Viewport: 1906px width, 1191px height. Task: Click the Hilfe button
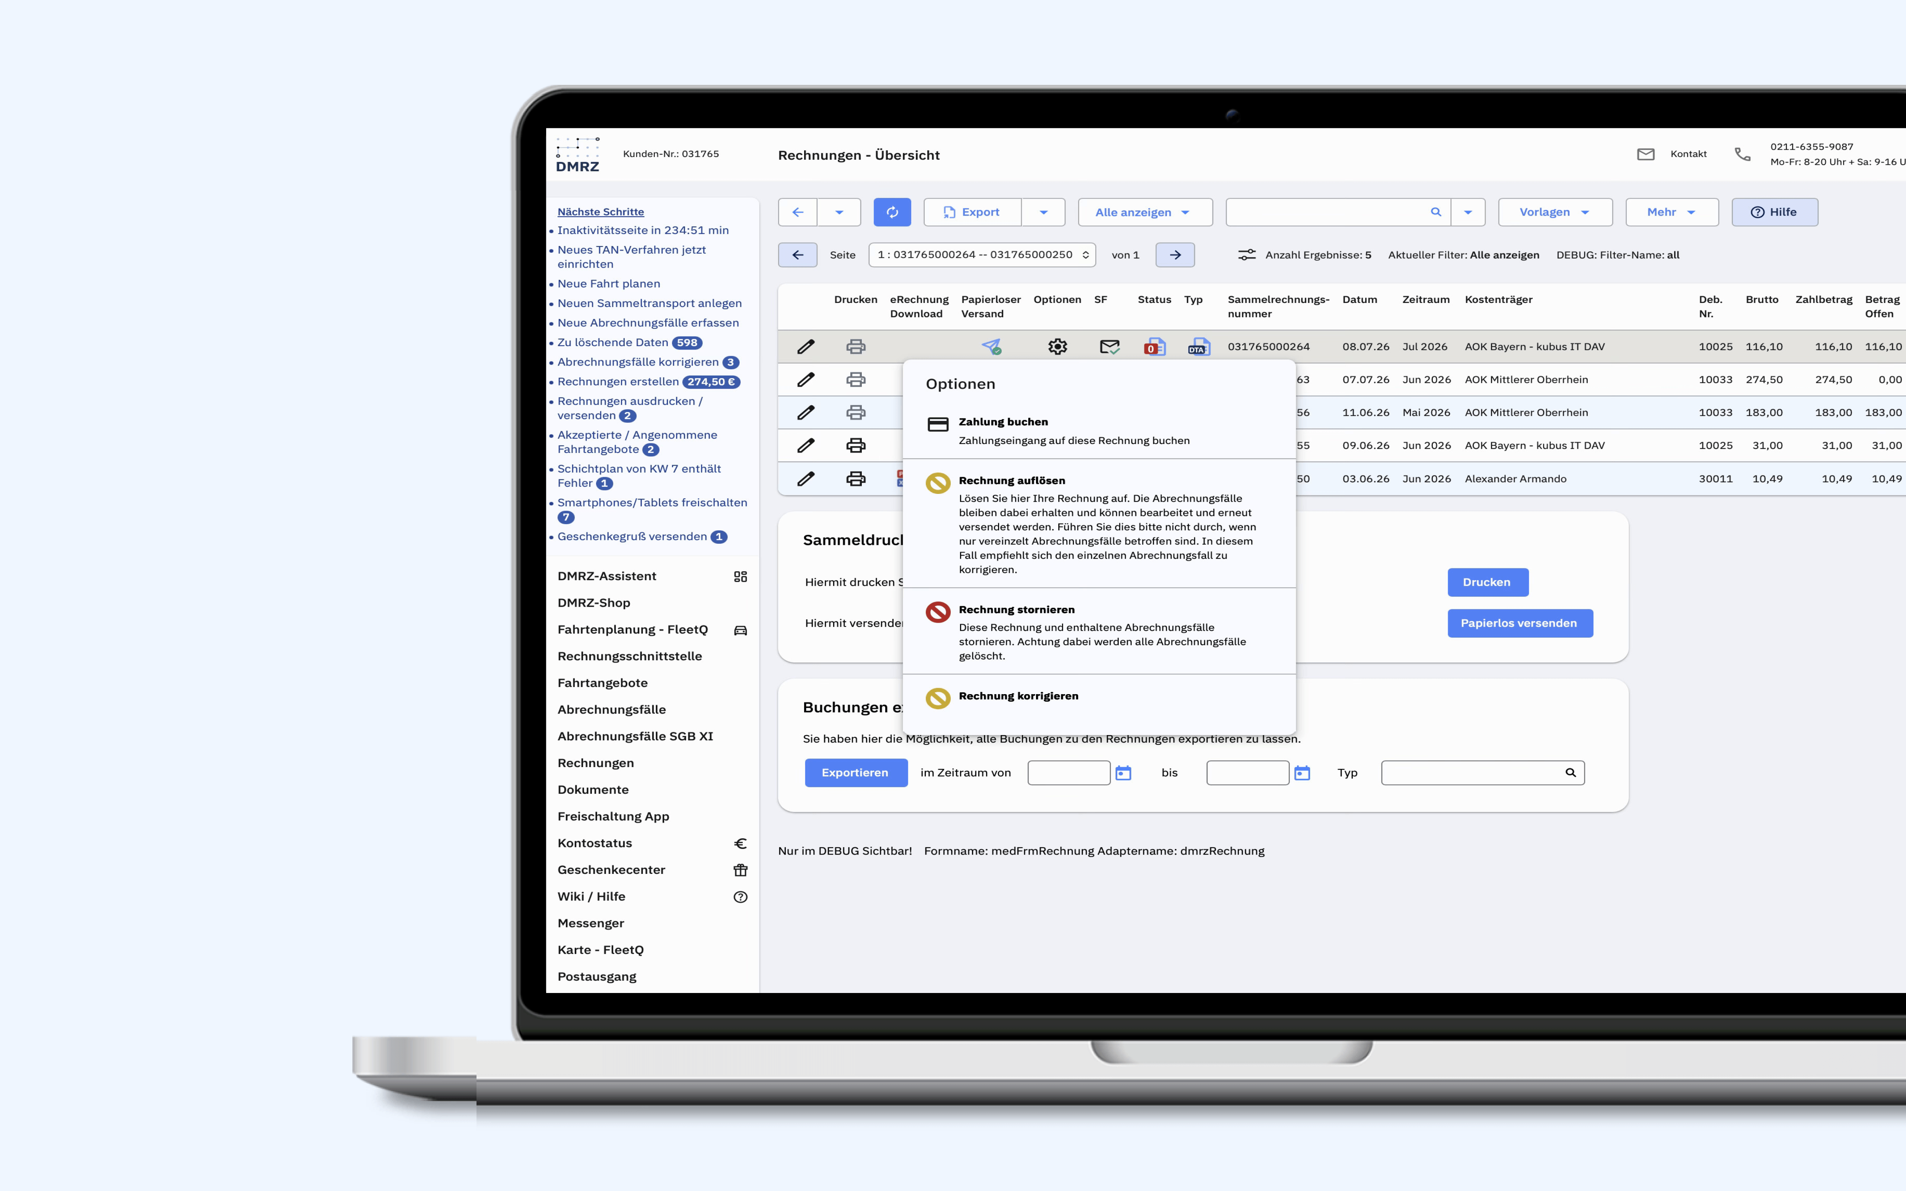point(1774,212)
